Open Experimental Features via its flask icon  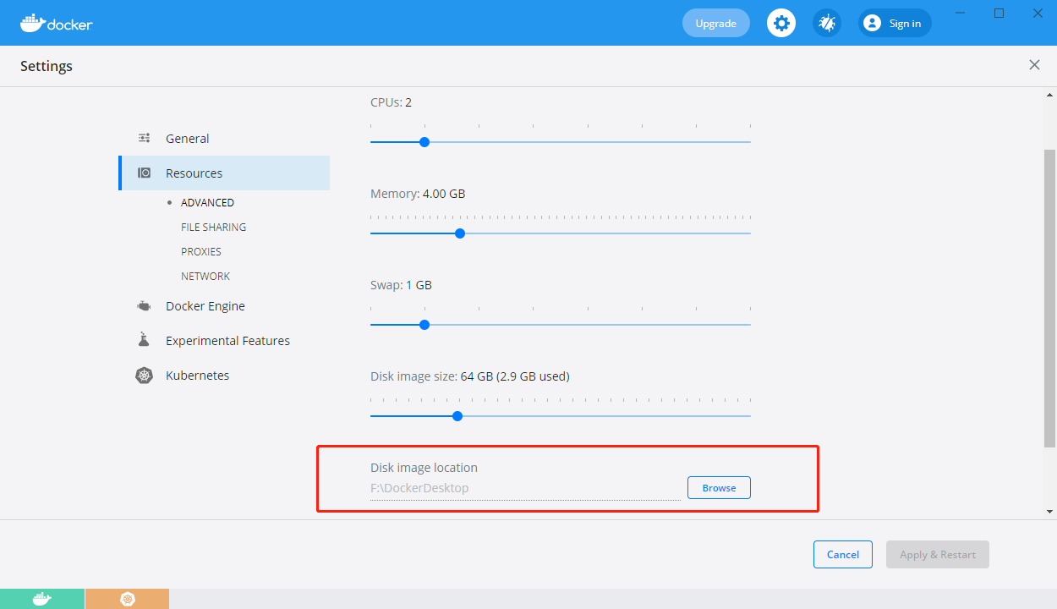145,340
